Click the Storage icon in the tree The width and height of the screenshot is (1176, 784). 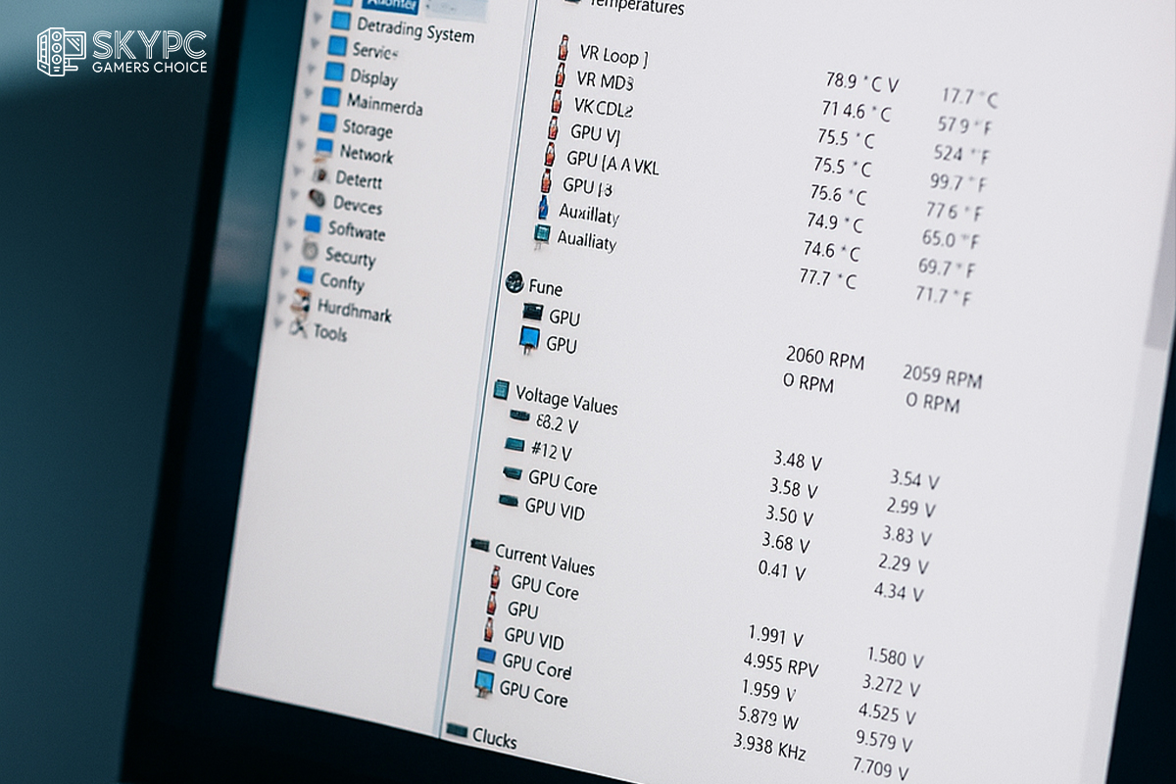[x=326, y=123]
